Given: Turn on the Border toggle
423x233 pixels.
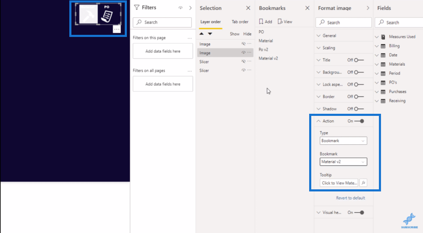Looking at the screenshot, I should coord(359,97).
